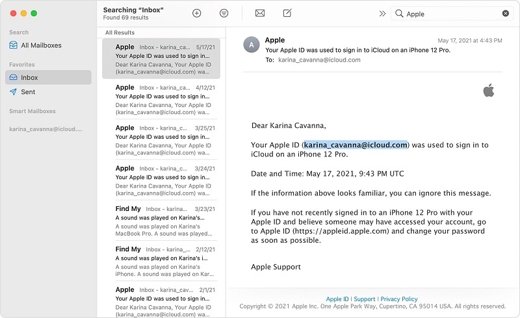Click the Found 69 results text

(125, 18)
